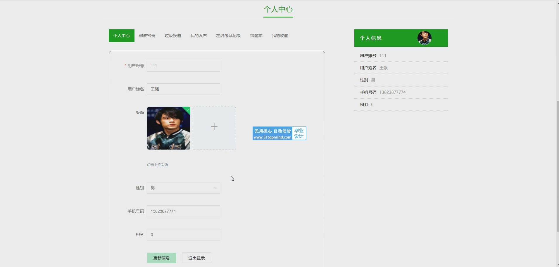The width and height of the screenshot is (559, 267).
Task: Click the uploaded avatar photo thumbnail
Action: [x=169, y=128]
